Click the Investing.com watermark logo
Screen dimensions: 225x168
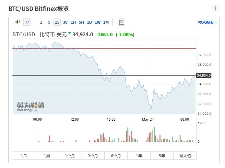pos(30,107)
